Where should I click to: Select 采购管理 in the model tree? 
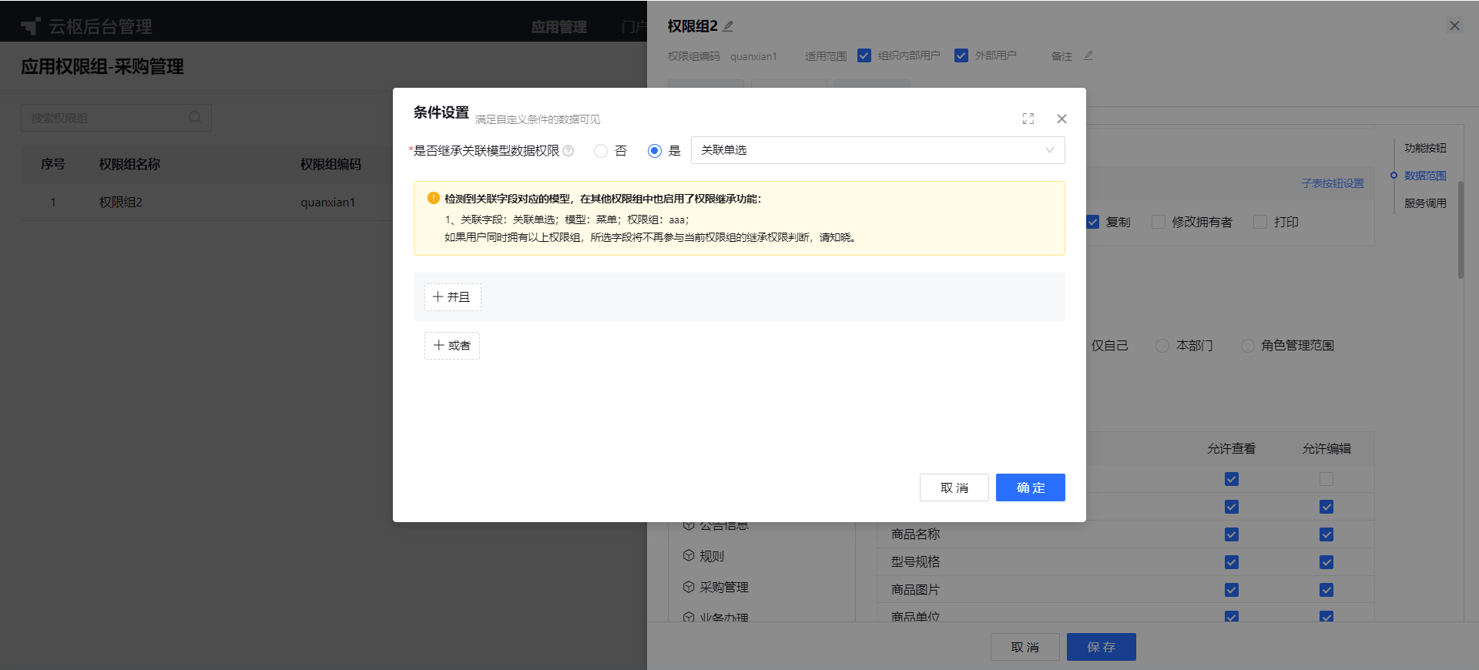point(724,587)
